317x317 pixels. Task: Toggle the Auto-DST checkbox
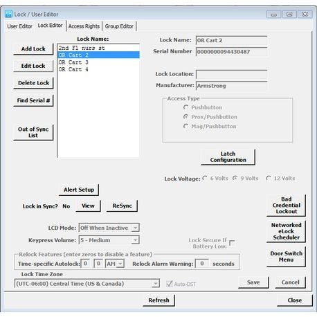tap(170, 284)
